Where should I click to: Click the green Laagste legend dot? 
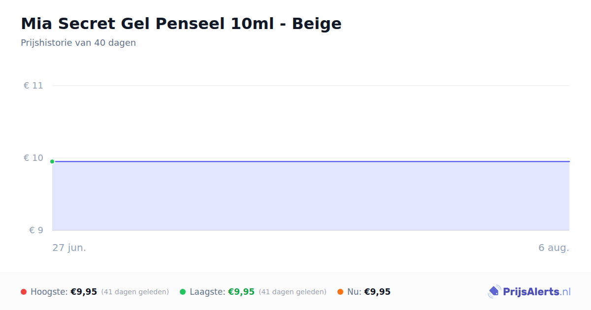(183, 292)
